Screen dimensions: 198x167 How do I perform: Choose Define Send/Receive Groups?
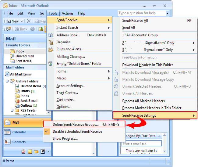tap(84, 124)
